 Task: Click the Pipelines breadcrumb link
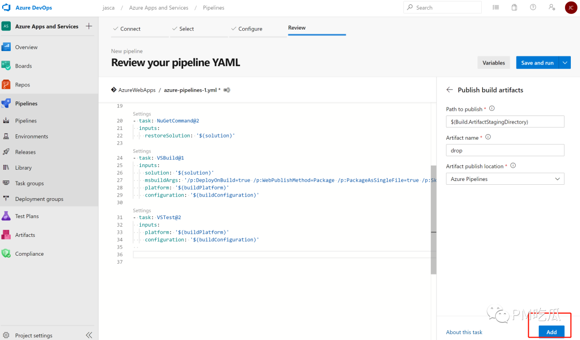213,8
